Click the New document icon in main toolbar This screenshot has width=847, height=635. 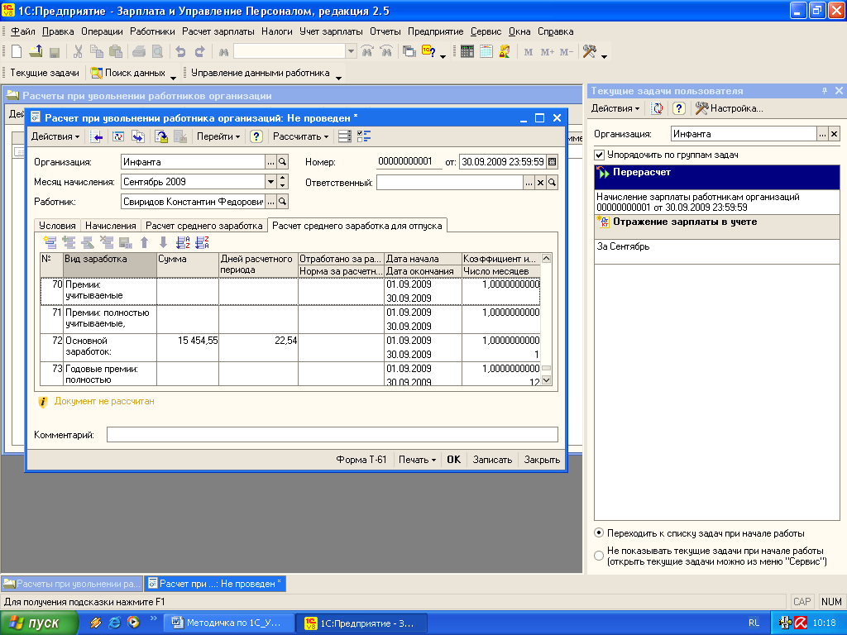17,52
